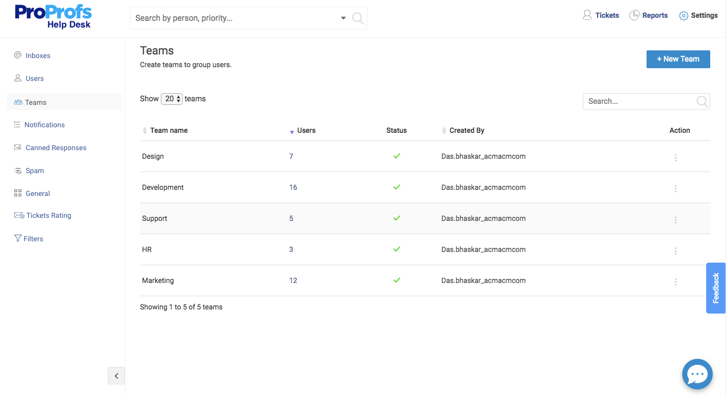This screenshot has width=726, height=396.
Task: Go to Notifications in the sidebar
Action: [45, 125]
